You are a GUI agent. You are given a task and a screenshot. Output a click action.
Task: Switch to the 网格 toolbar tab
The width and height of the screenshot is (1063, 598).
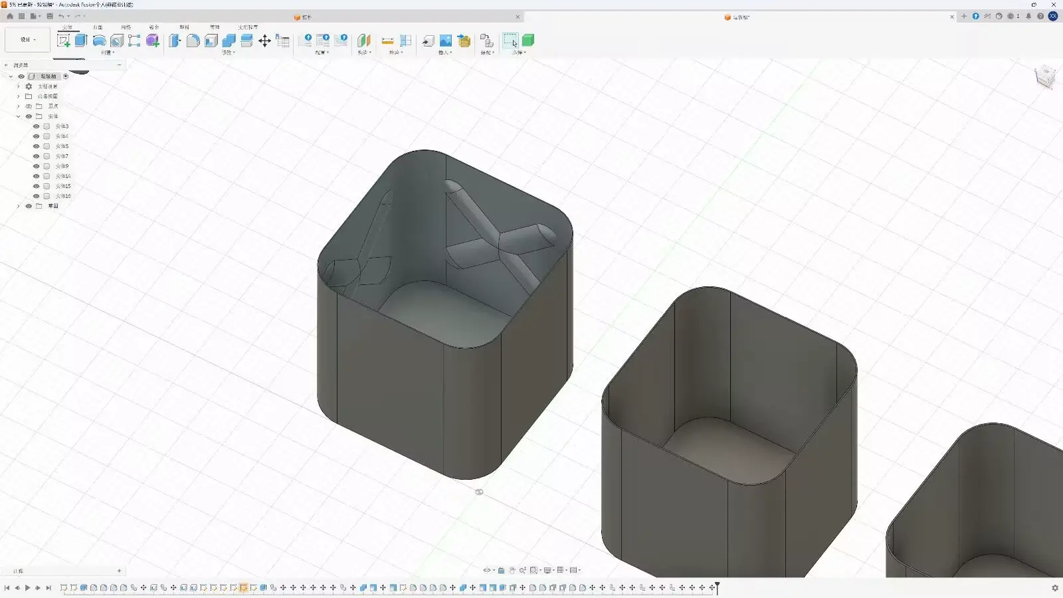click(126, 27)
